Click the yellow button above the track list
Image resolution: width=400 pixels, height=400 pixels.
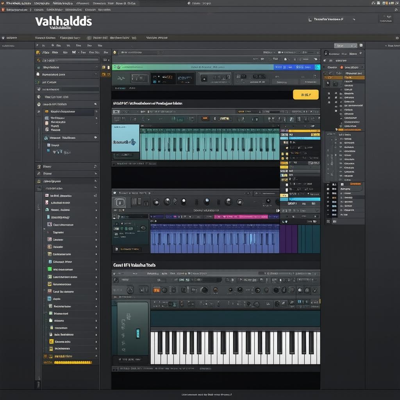(305, 95)
